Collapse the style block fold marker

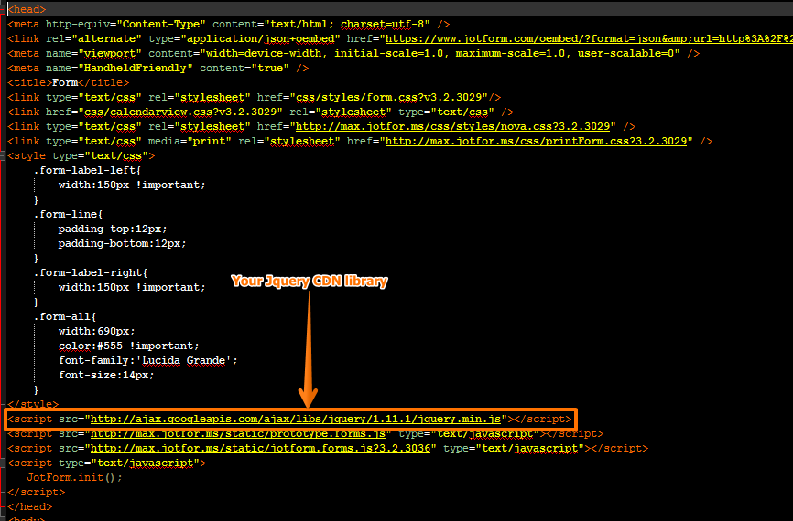(4, 155)
